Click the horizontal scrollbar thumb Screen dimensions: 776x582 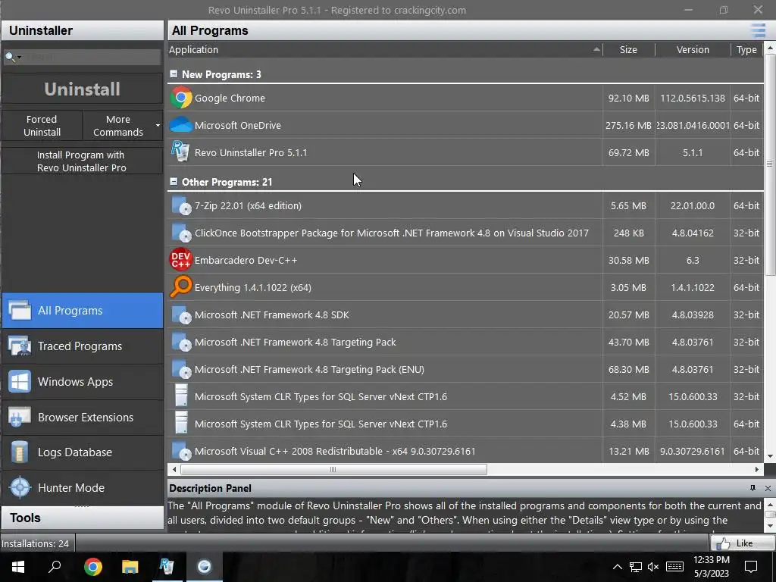(x=333, y=469)
